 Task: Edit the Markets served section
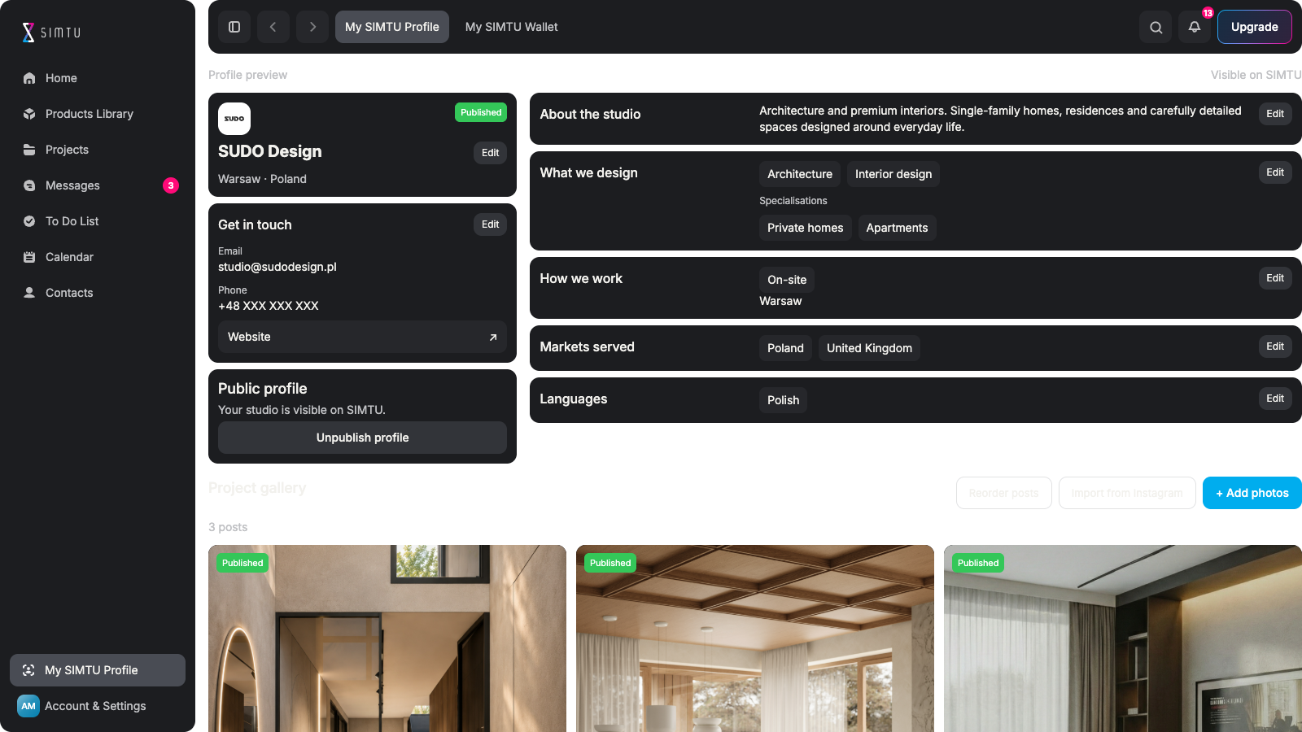pos(1275,346)
